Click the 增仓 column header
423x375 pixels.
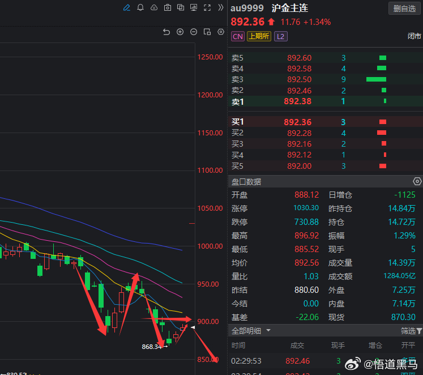(375, 346)
